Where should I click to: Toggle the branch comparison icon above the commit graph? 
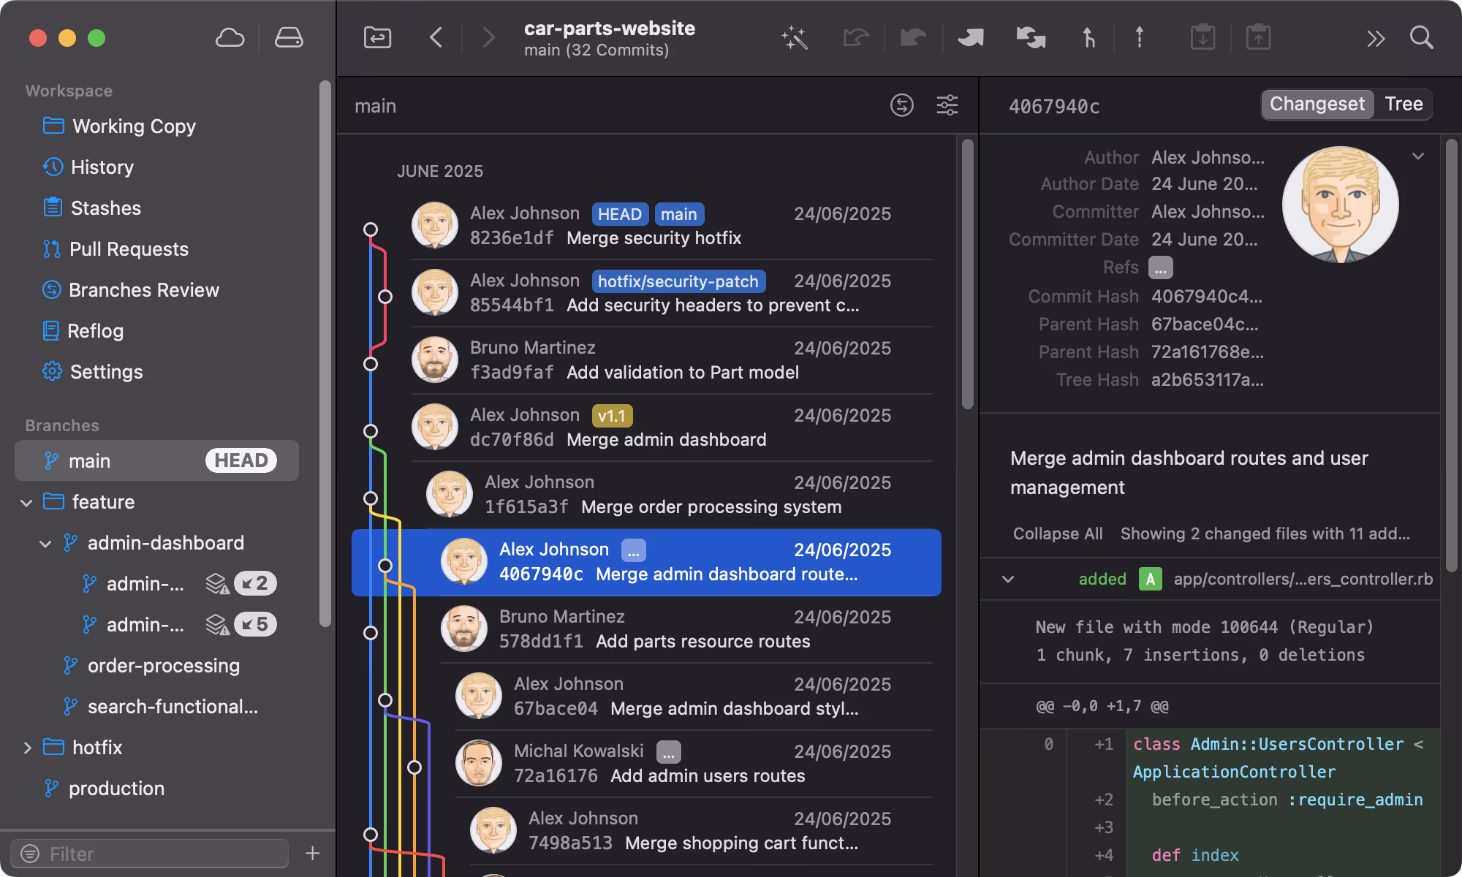pos(902,105)
